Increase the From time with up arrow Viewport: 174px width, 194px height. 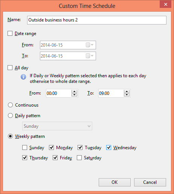click(x=74, y=92)
